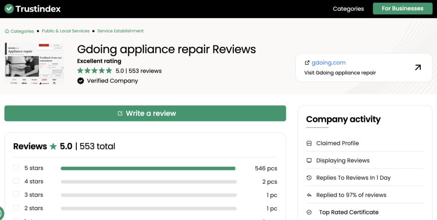
Task: Open the Public & Local Services breadcrumb
Action: coord(65,31)
